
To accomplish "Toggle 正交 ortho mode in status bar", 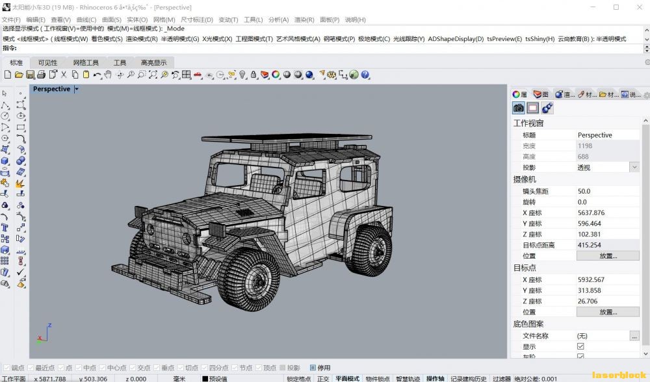I will point(323,379).
